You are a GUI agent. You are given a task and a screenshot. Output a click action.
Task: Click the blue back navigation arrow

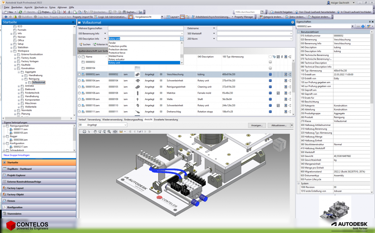(6, 17)
